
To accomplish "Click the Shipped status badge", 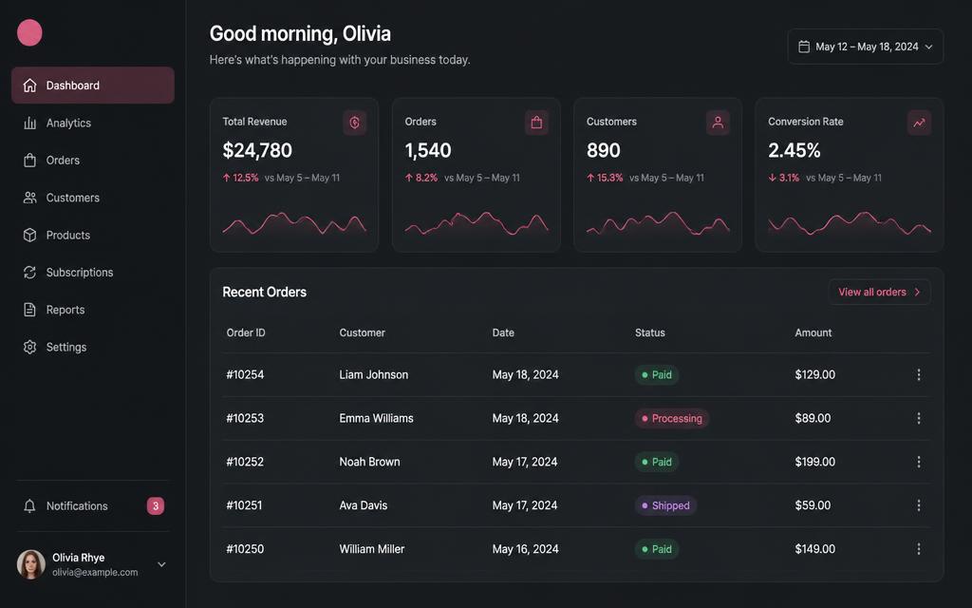I will pyautogui.click(x=665, y=505).
